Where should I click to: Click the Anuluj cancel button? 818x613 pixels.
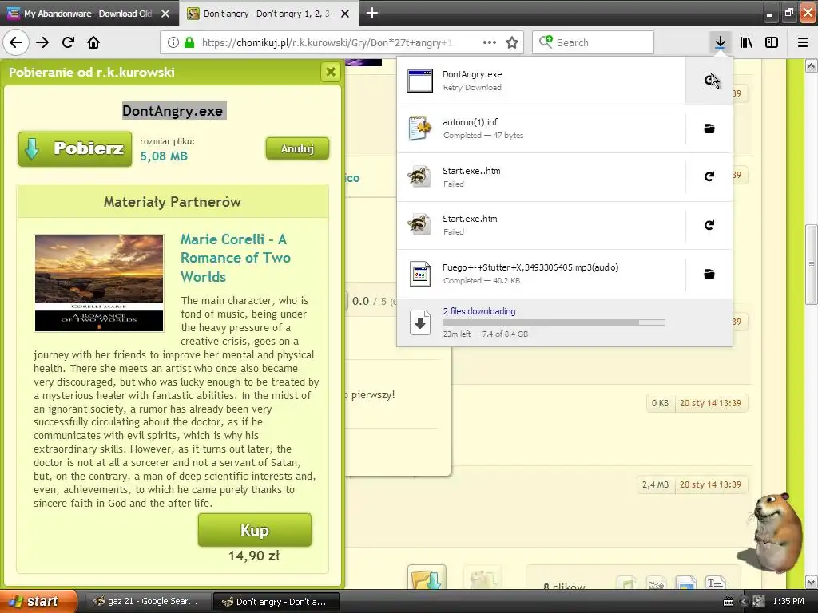coord(297,148)
